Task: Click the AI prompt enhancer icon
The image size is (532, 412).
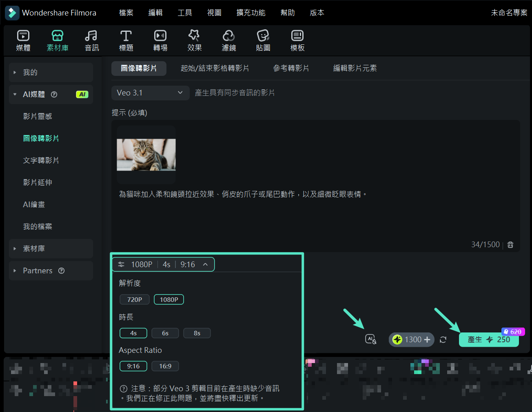Action: point(370,339)
